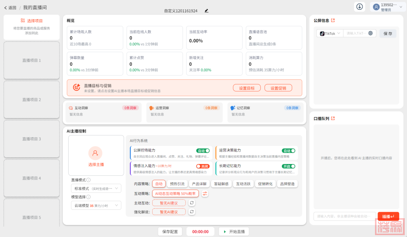This screenshot has width=407, height=237.
Task: Click the 互动策略 settings adjust icon
Action: 205,194
